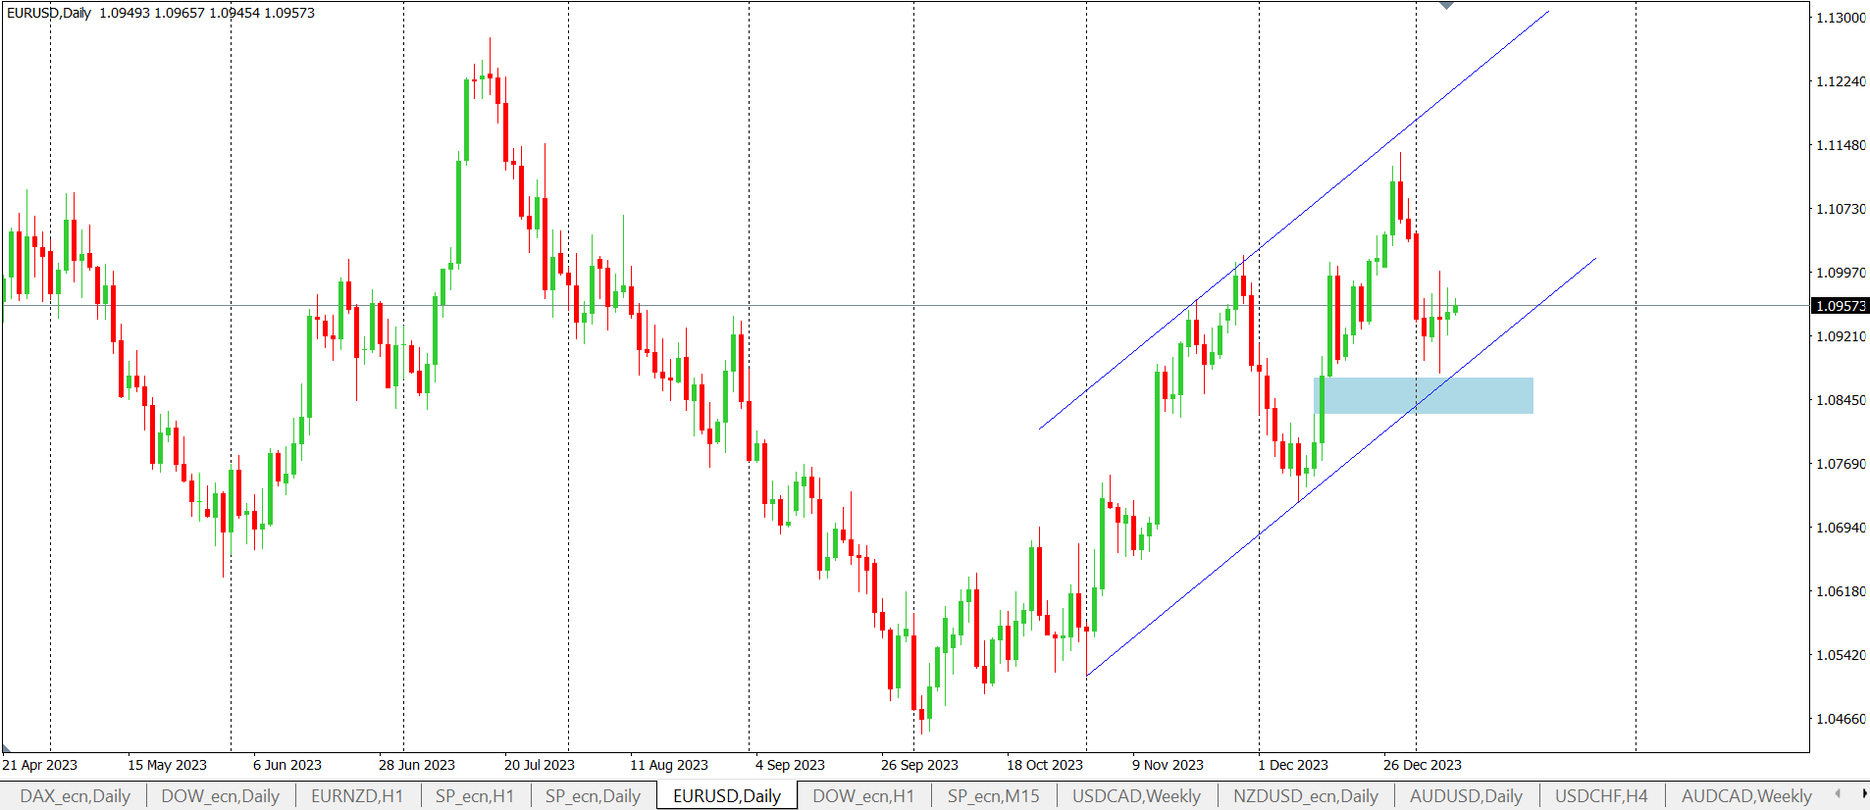Select the USDCAD,Weekly chart tab
This screenshot has height=810, width=1870.
1136,796
